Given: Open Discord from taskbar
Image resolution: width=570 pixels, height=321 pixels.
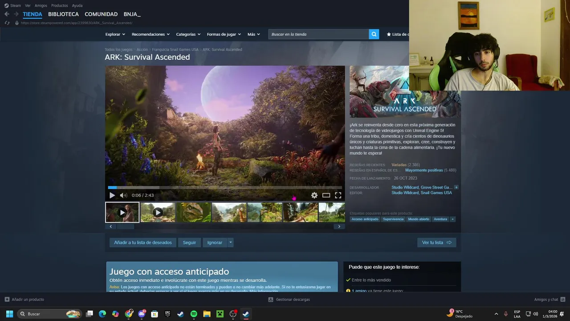Looking at the screenshot, I should click(x=142, y=314).
